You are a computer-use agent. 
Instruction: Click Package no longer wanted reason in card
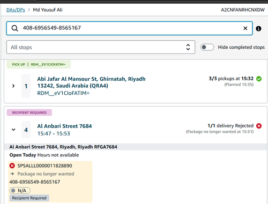[46, 174]
